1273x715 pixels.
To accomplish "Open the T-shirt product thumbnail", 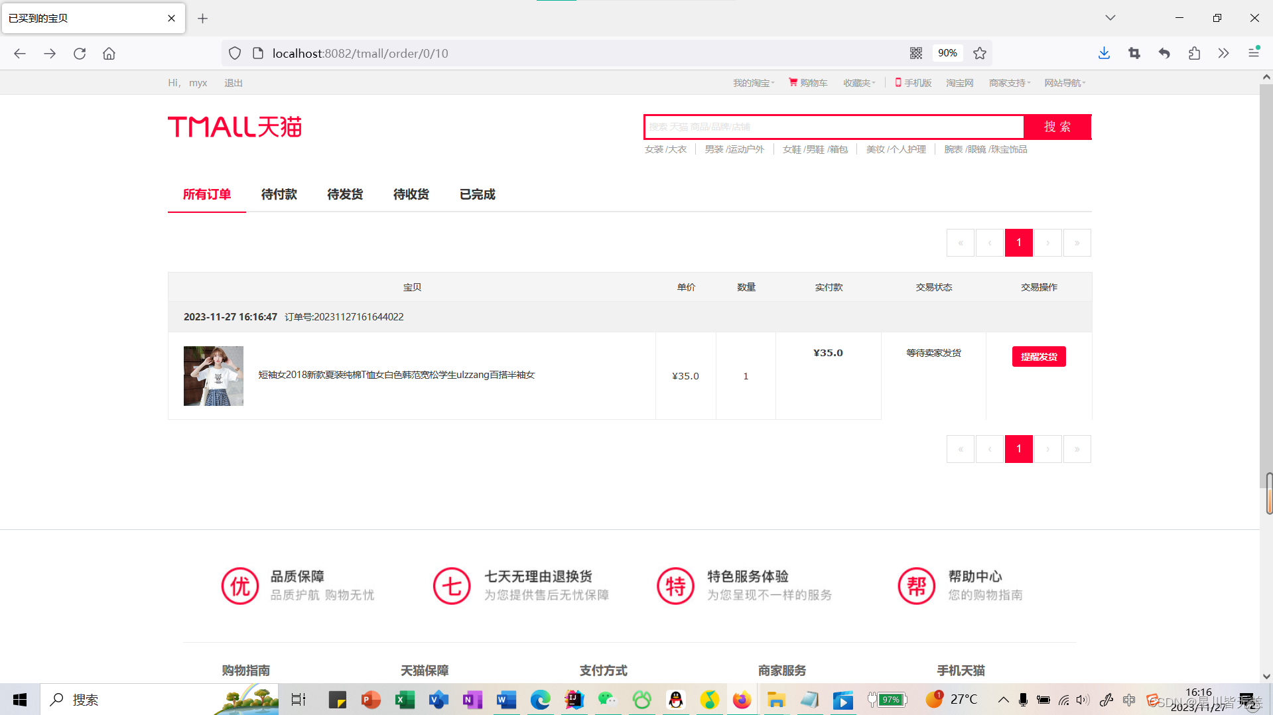I will point(214,376).
